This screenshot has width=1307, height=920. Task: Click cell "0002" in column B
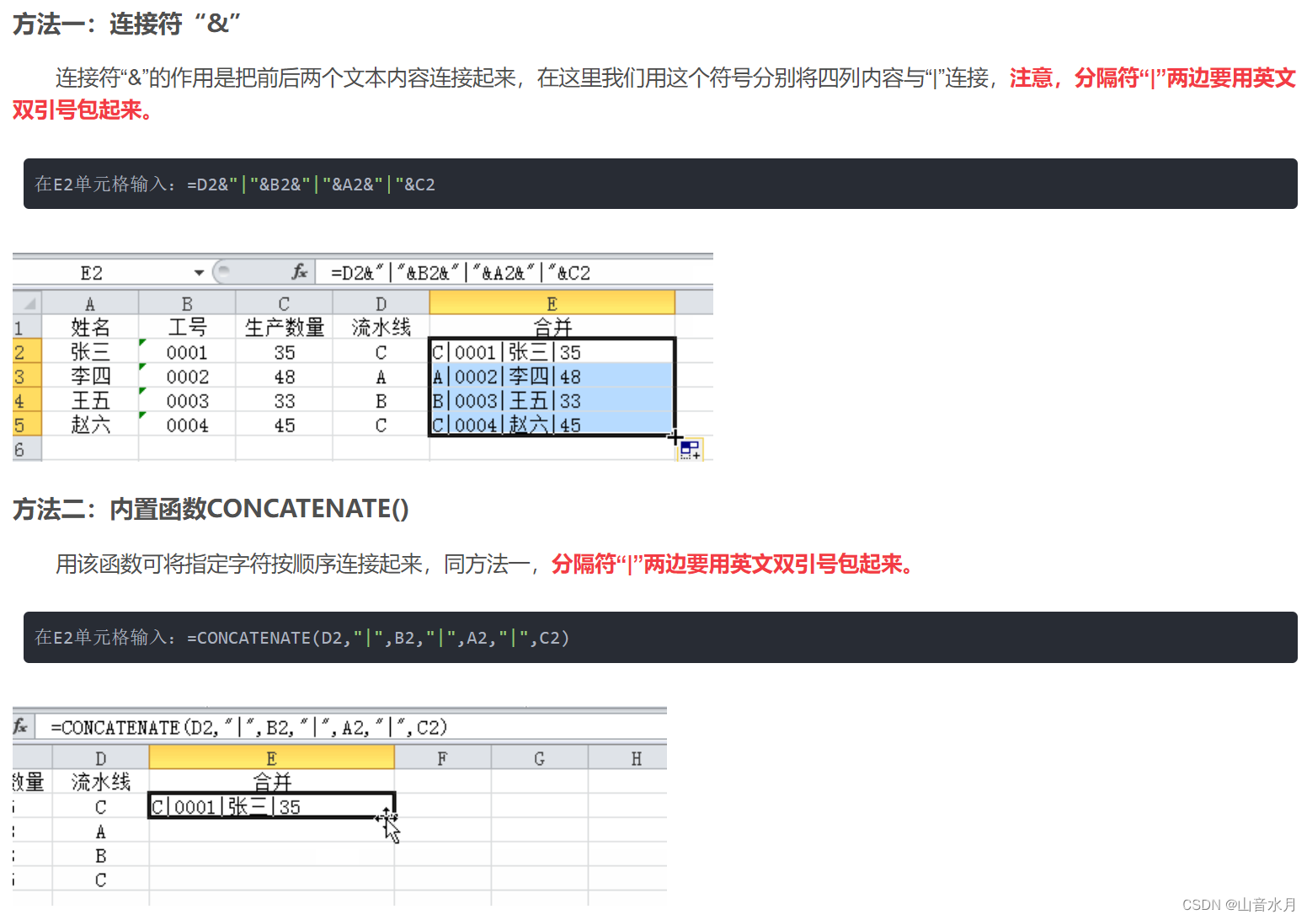[187, 376]
